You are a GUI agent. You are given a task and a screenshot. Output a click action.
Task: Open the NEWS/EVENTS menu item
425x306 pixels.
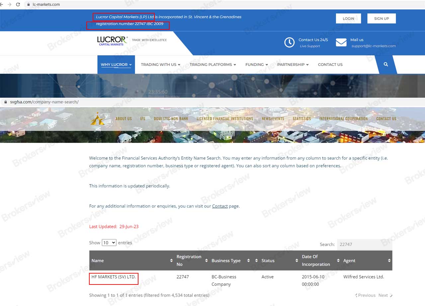tap(273, 119)
